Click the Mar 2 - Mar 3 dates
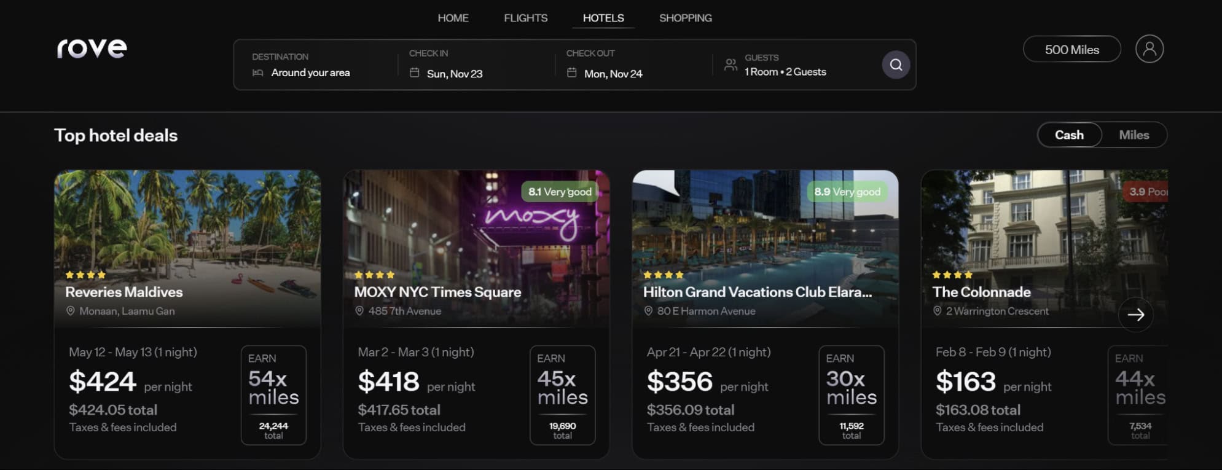The image size is (1222, 470). [416, 352]
